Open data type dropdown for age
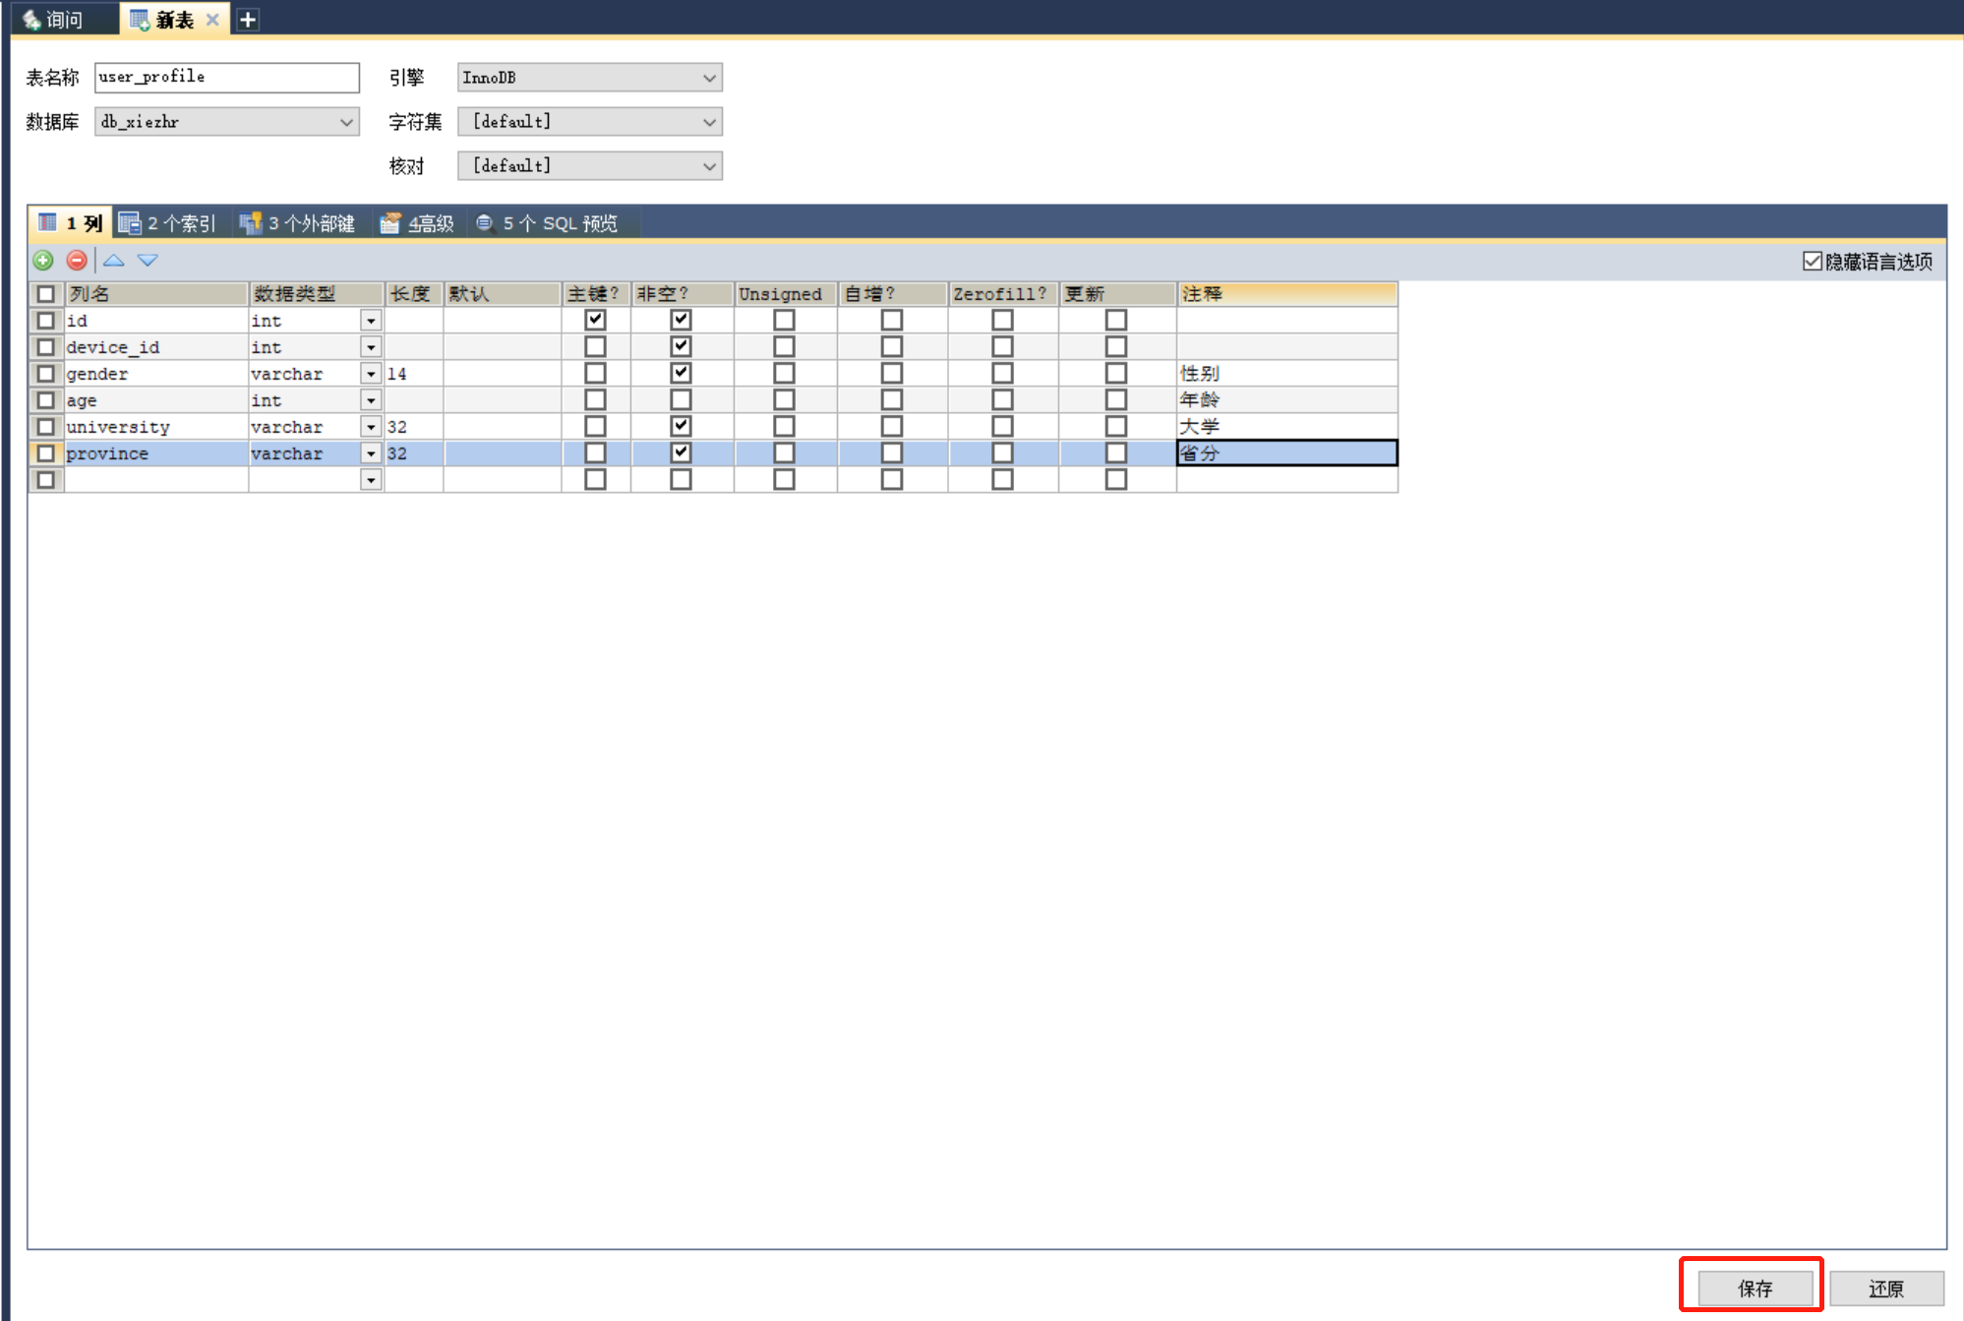The image size is (1964, 1321). [371, 400]
